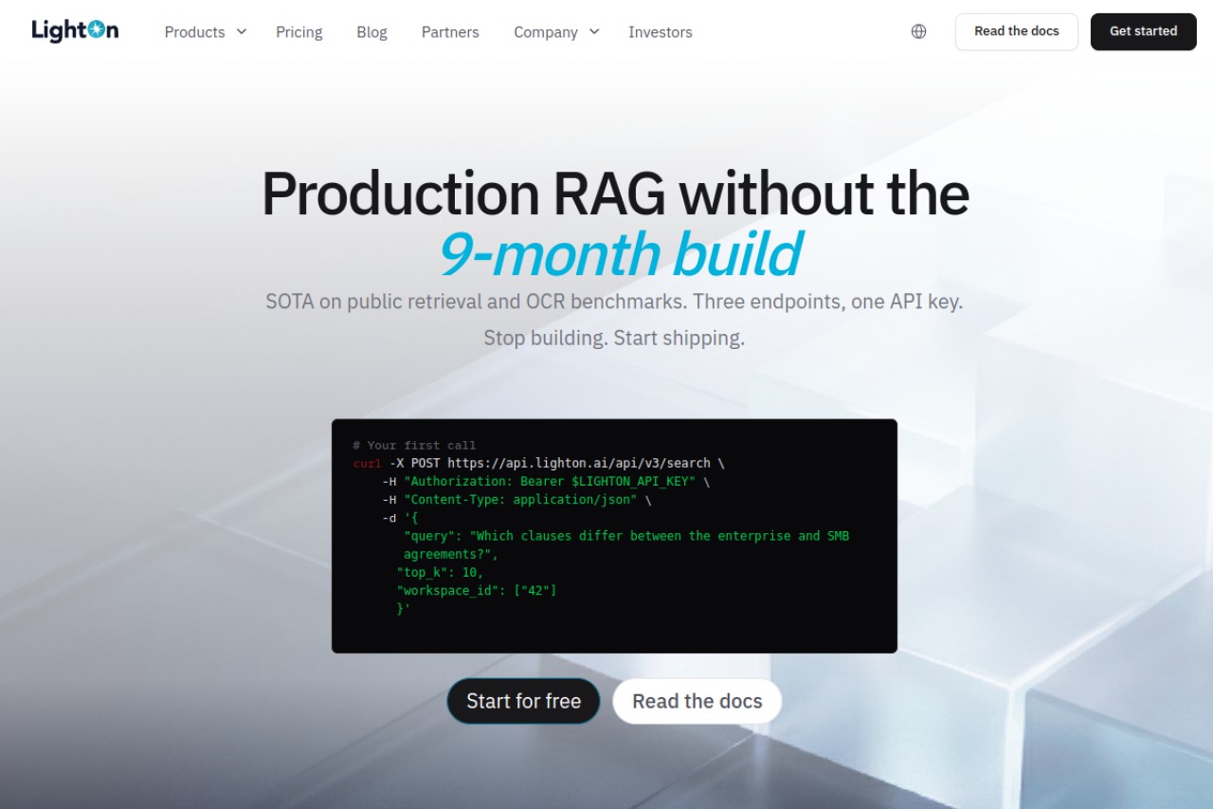This screenshot has width=1213, height=809.
Task: Click the SOTA benchmarks subtitle text
Action: (x=614, y=302)
